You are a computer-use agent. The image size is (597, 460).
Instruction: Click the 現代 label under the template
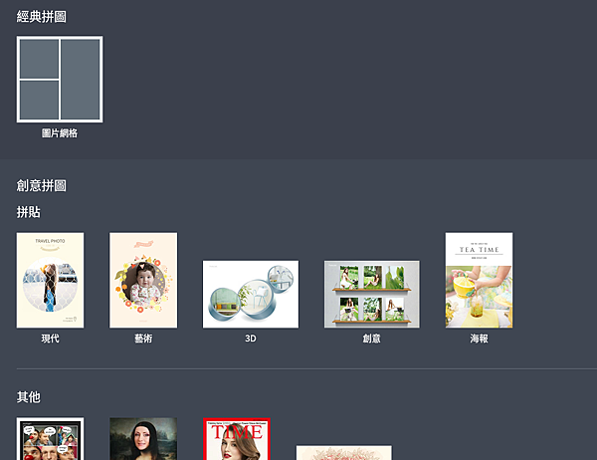click(51, 339)
